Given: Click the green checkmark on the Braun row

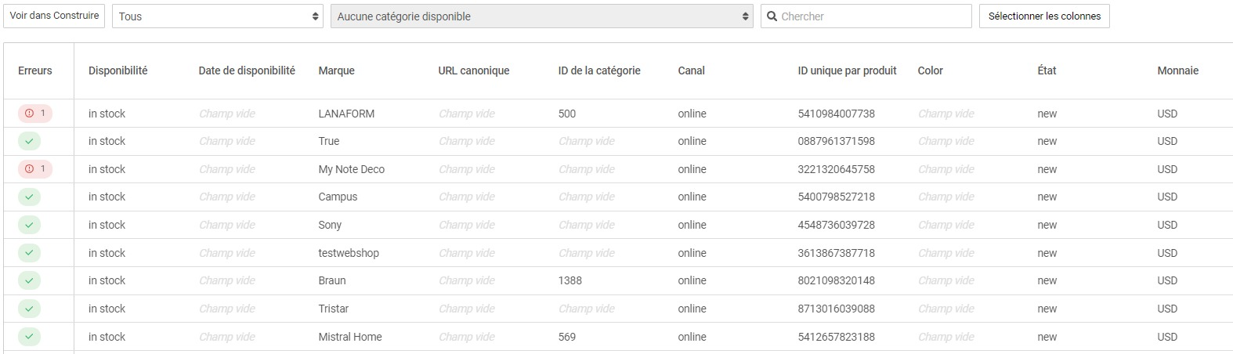Looking at the screenshot, I should click(29, 281).
